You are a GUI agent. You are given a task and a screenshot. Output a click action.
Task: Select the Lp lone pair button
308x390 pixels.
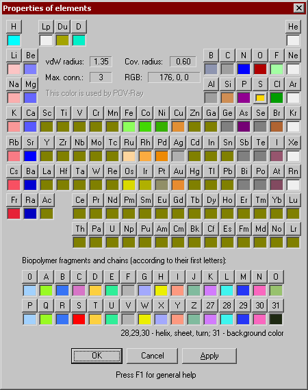(x=46, y=26)
